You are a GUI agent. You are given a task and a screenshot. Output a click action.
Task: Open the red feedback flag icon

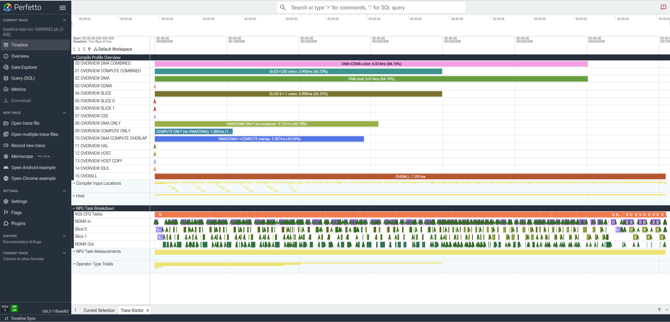(663, 7)
